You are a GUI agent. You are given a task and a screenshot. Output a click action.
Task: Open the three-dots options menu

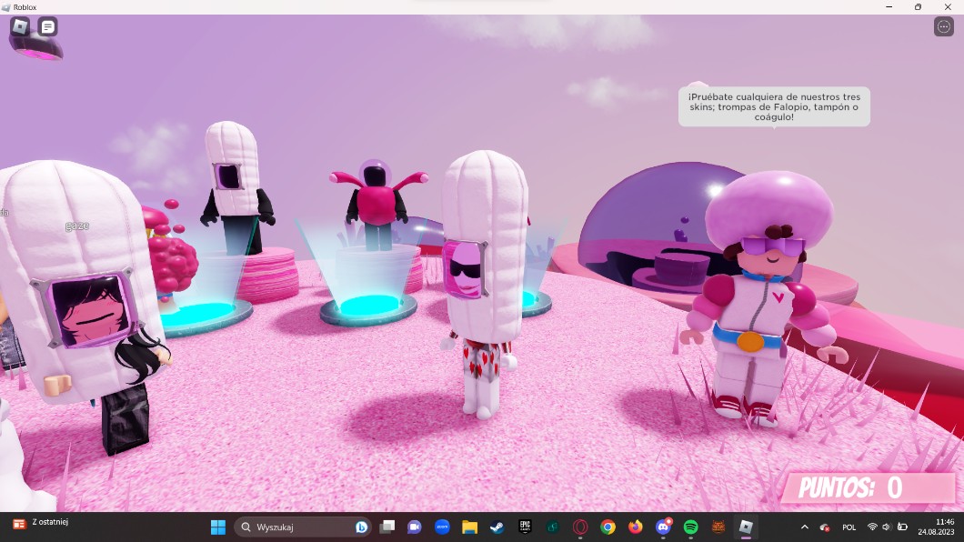[x=944, y=26]
